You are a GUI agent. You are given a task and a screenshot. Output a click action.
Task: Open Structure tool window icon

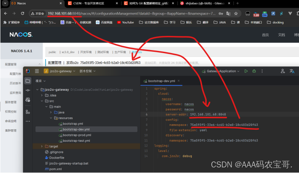[x=28, y=112]
